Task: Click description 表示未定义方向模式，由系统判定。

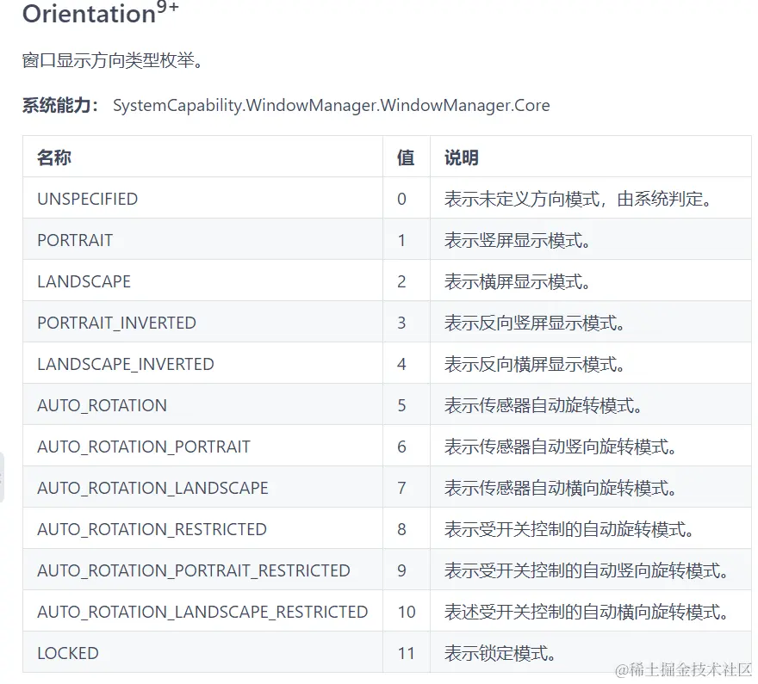Action: (x=578, y=199)
